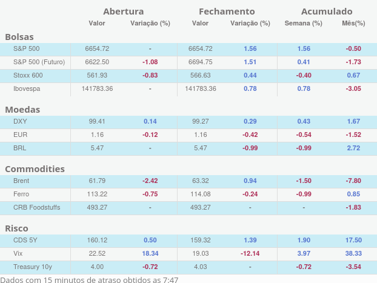Viewport: 377px width, 283px height.
Task: Select the Brent row label
Action: (x=21, y=181)
